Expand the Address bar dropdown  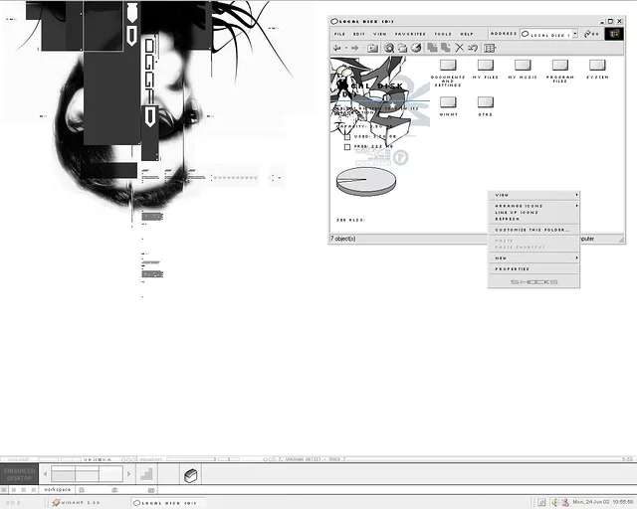574,34
